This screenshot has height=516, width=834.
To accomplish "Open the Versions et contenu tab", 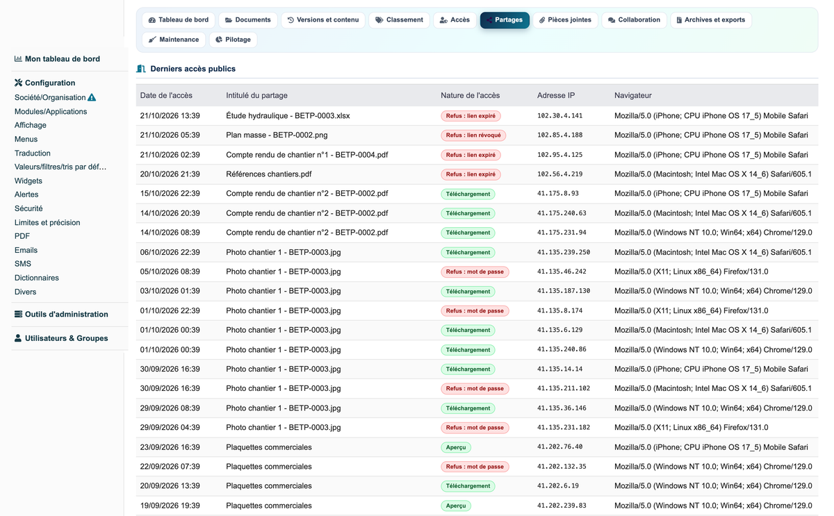I will (x=323, y=20).
